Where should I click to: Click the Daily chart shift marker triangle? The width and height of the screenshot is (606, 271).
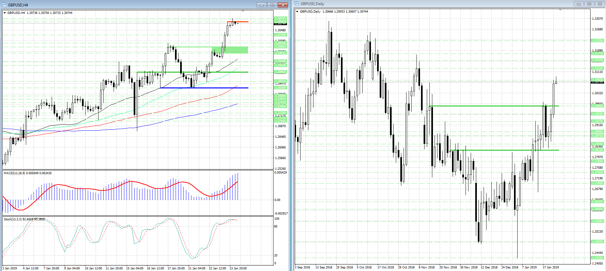point(560,10)
